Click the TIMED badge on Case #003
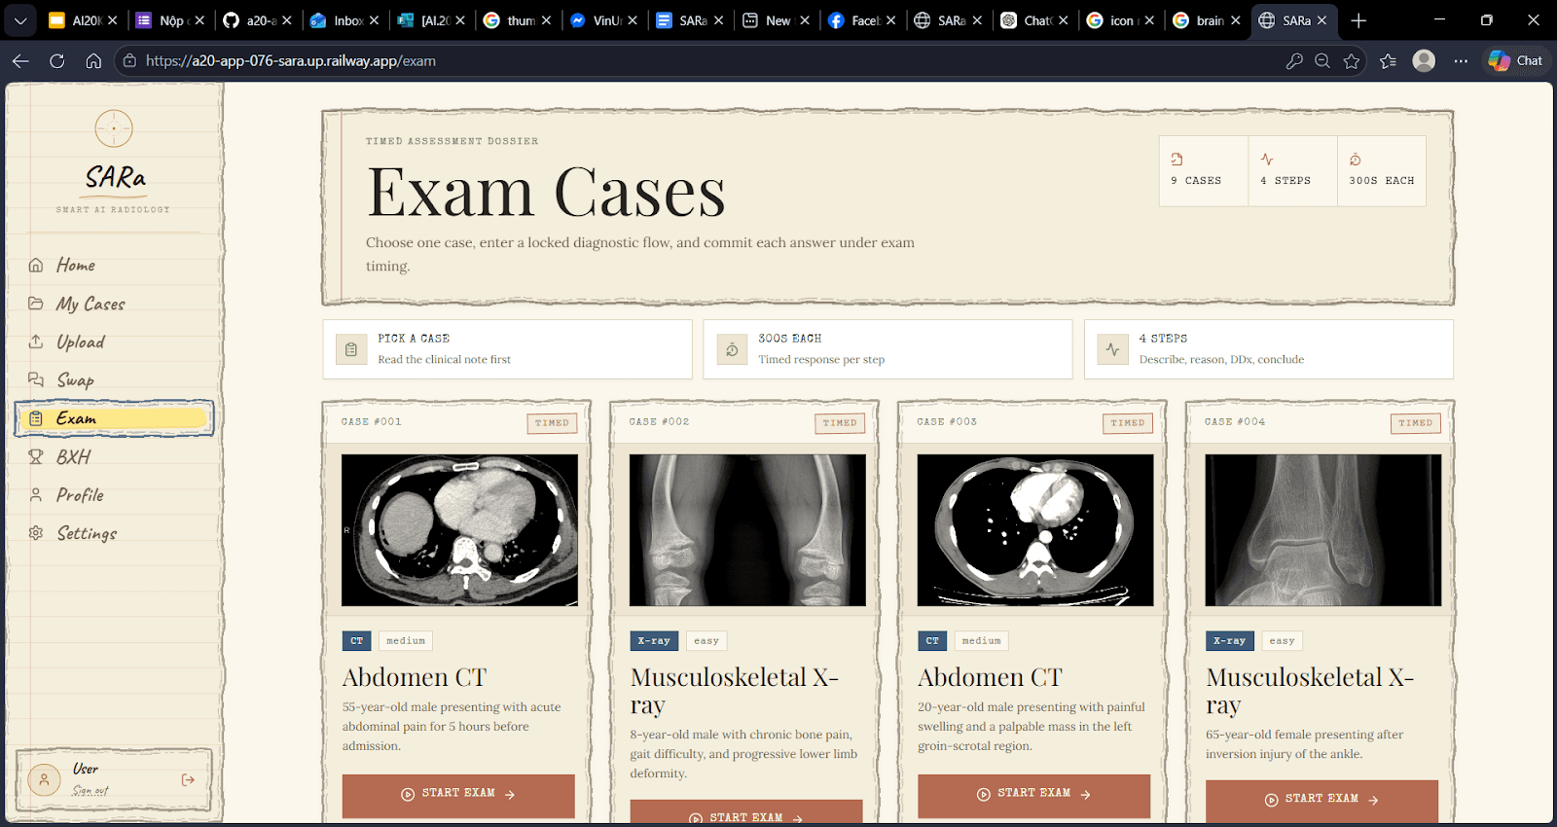Screen dimensions: 1557x827 tap(1128, 423)
